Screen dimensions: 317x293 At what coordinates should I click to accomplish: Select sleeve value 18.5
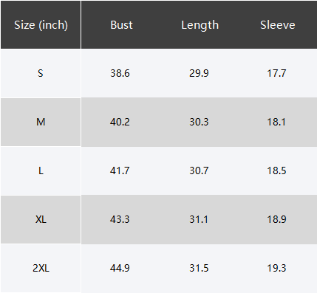[276, 170]
